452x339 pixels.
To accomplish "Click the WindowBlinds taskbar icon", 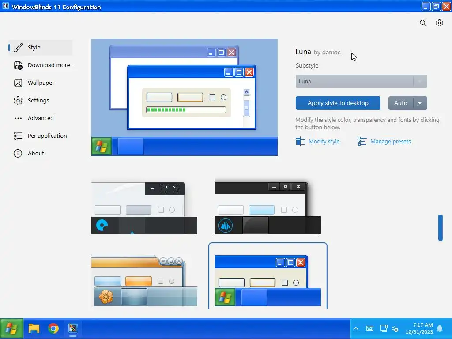I will (73, 328).
